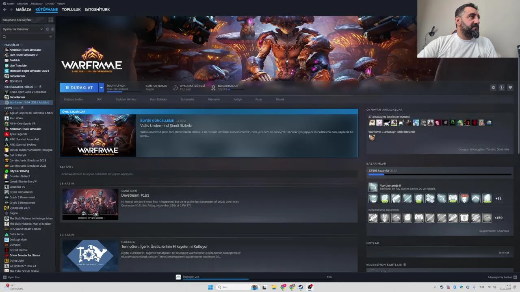
Task: Open File Explorer from taskbar
Action: [274, 287]
